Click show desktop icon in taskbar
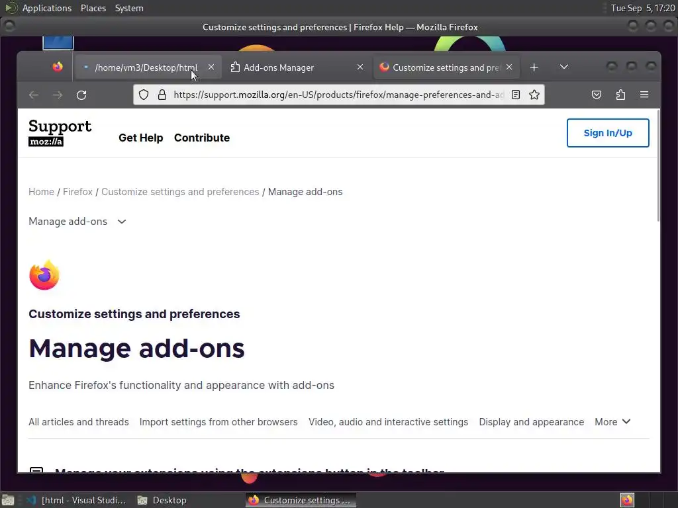678x508 pixels. [x=8, y=500]
